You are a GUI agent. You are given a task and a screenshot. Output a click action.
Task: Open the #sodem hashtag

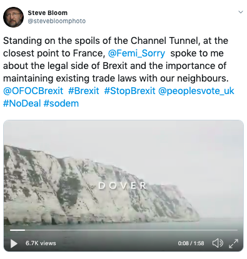point(61,103)
